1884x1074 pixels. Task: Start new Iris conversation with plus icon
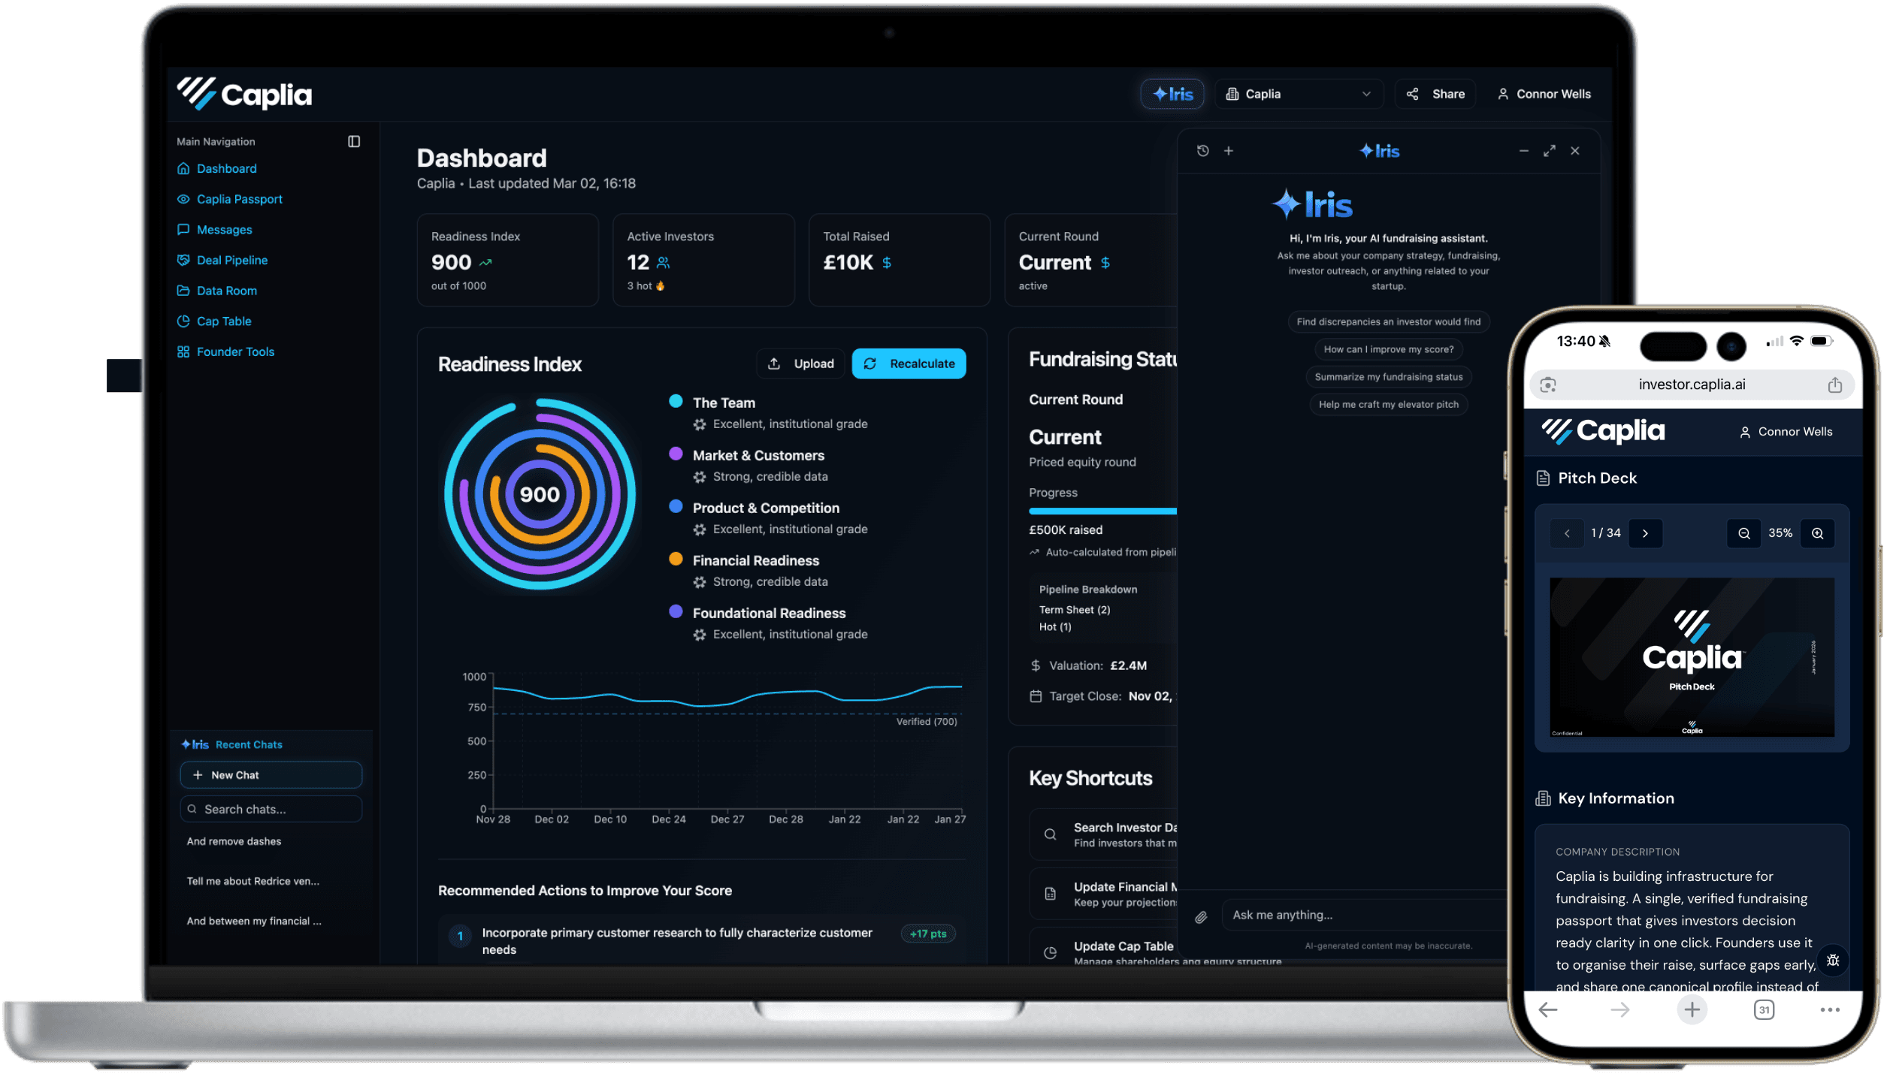[x=1229, y=151]
